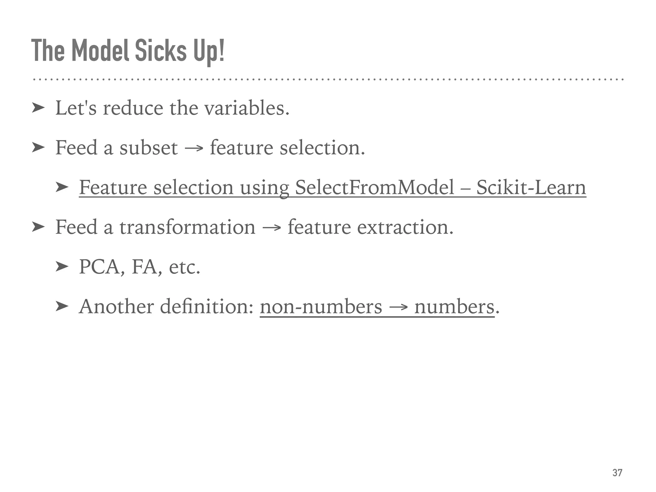Click the words Feed a transformation

click(x=155, y=227)
